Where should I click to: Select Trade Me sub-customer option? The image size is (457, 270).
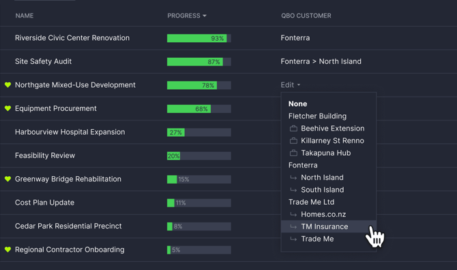(317, 239)
